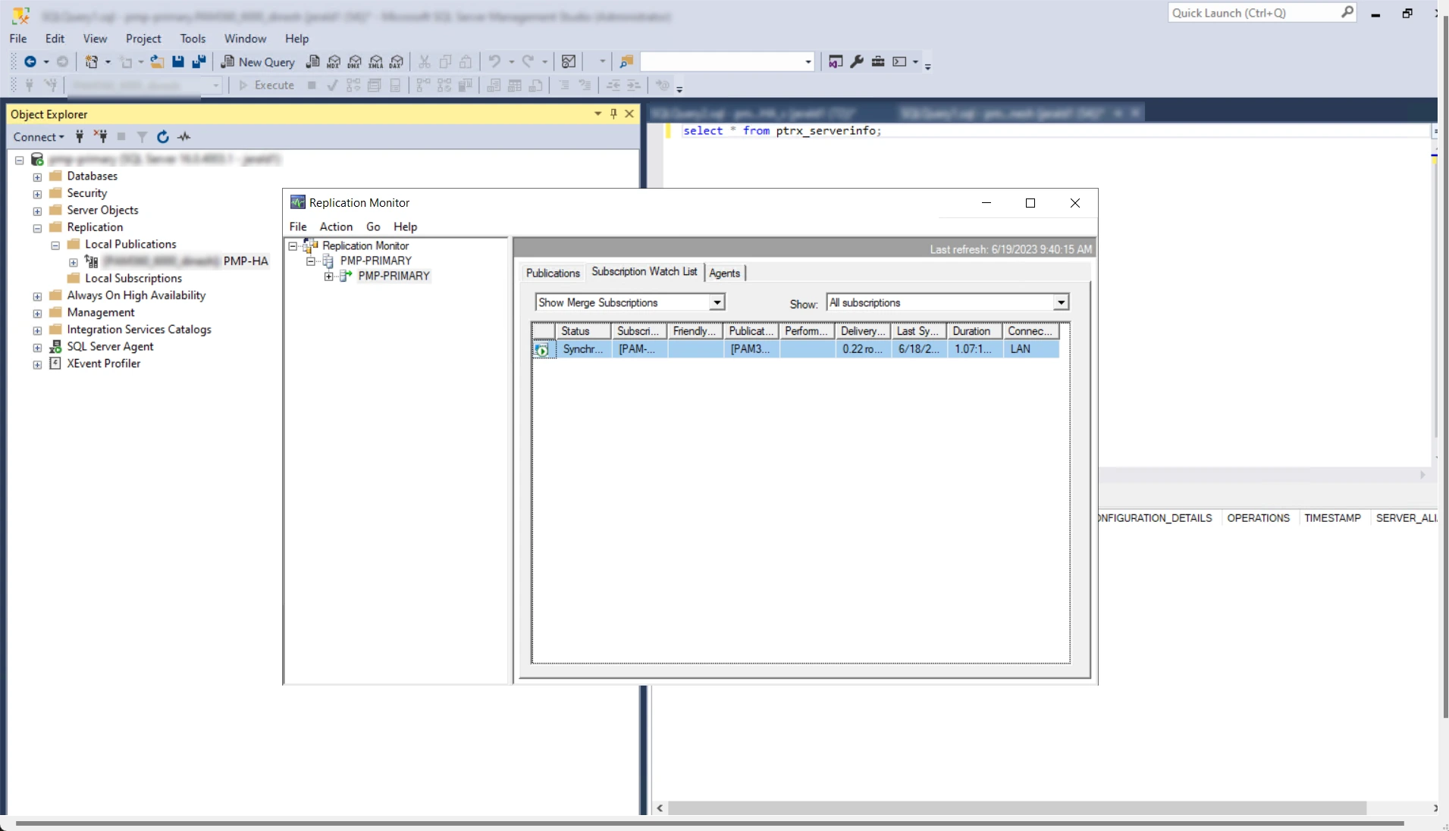Screen dimensions: 1449x831
Task: Toggle the Object Explorer pin
Action: tap(614, 114)
